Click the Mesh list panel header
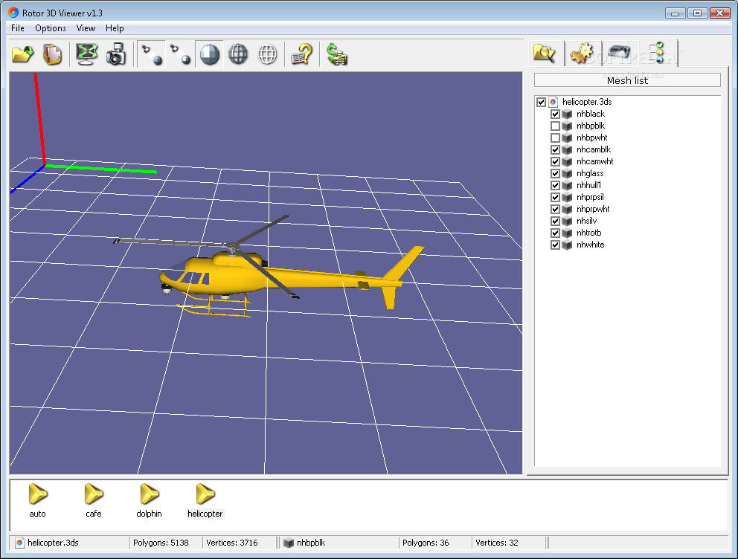 (x=627, y=80)
